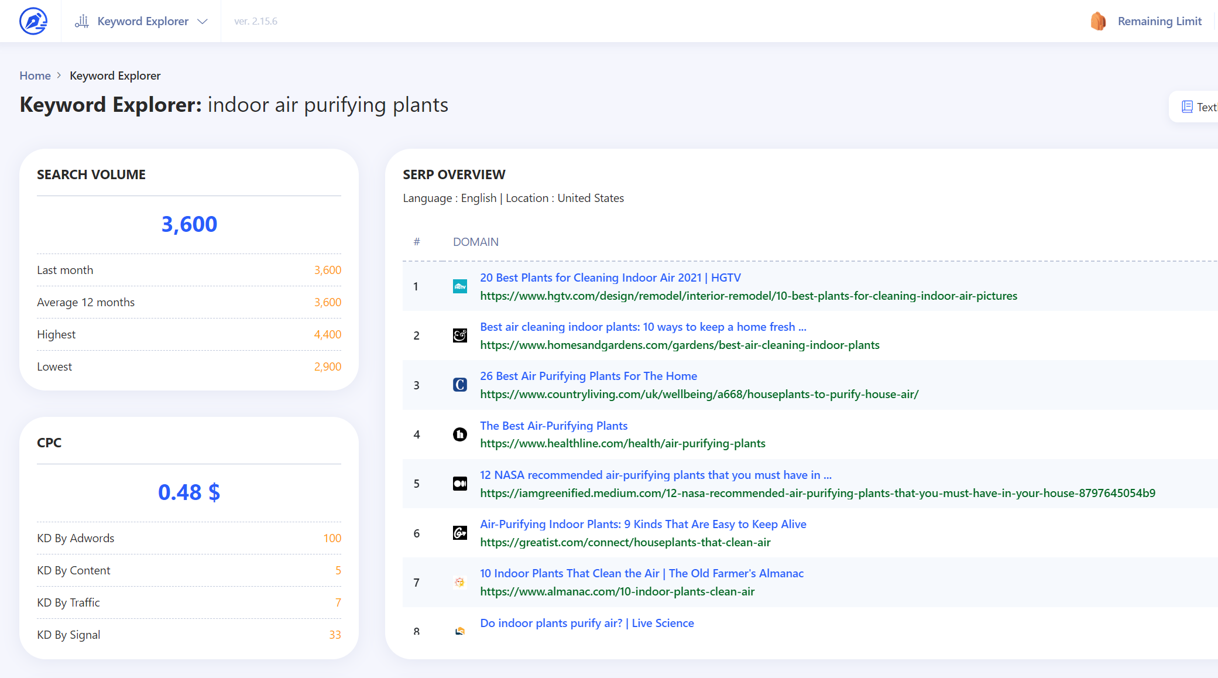Open Live Science indoor plants result
Screen dimensions: 1218x678
[586, 623]
